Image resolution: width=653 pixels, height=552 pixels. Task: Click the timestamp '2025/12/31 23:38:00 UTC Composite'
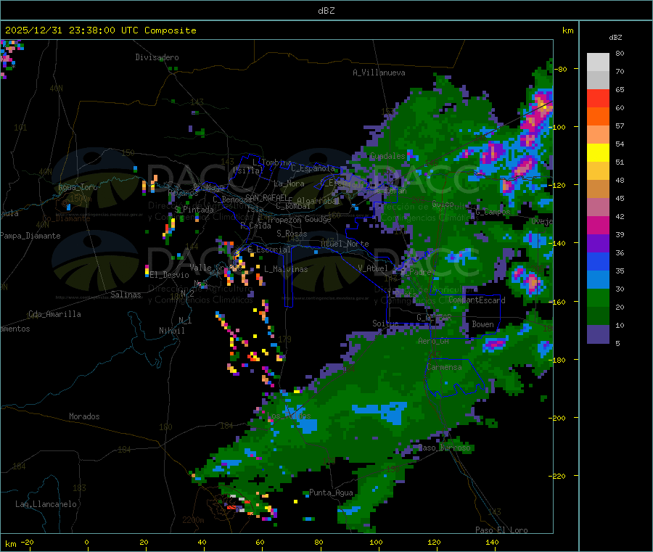tap(100, 30)
